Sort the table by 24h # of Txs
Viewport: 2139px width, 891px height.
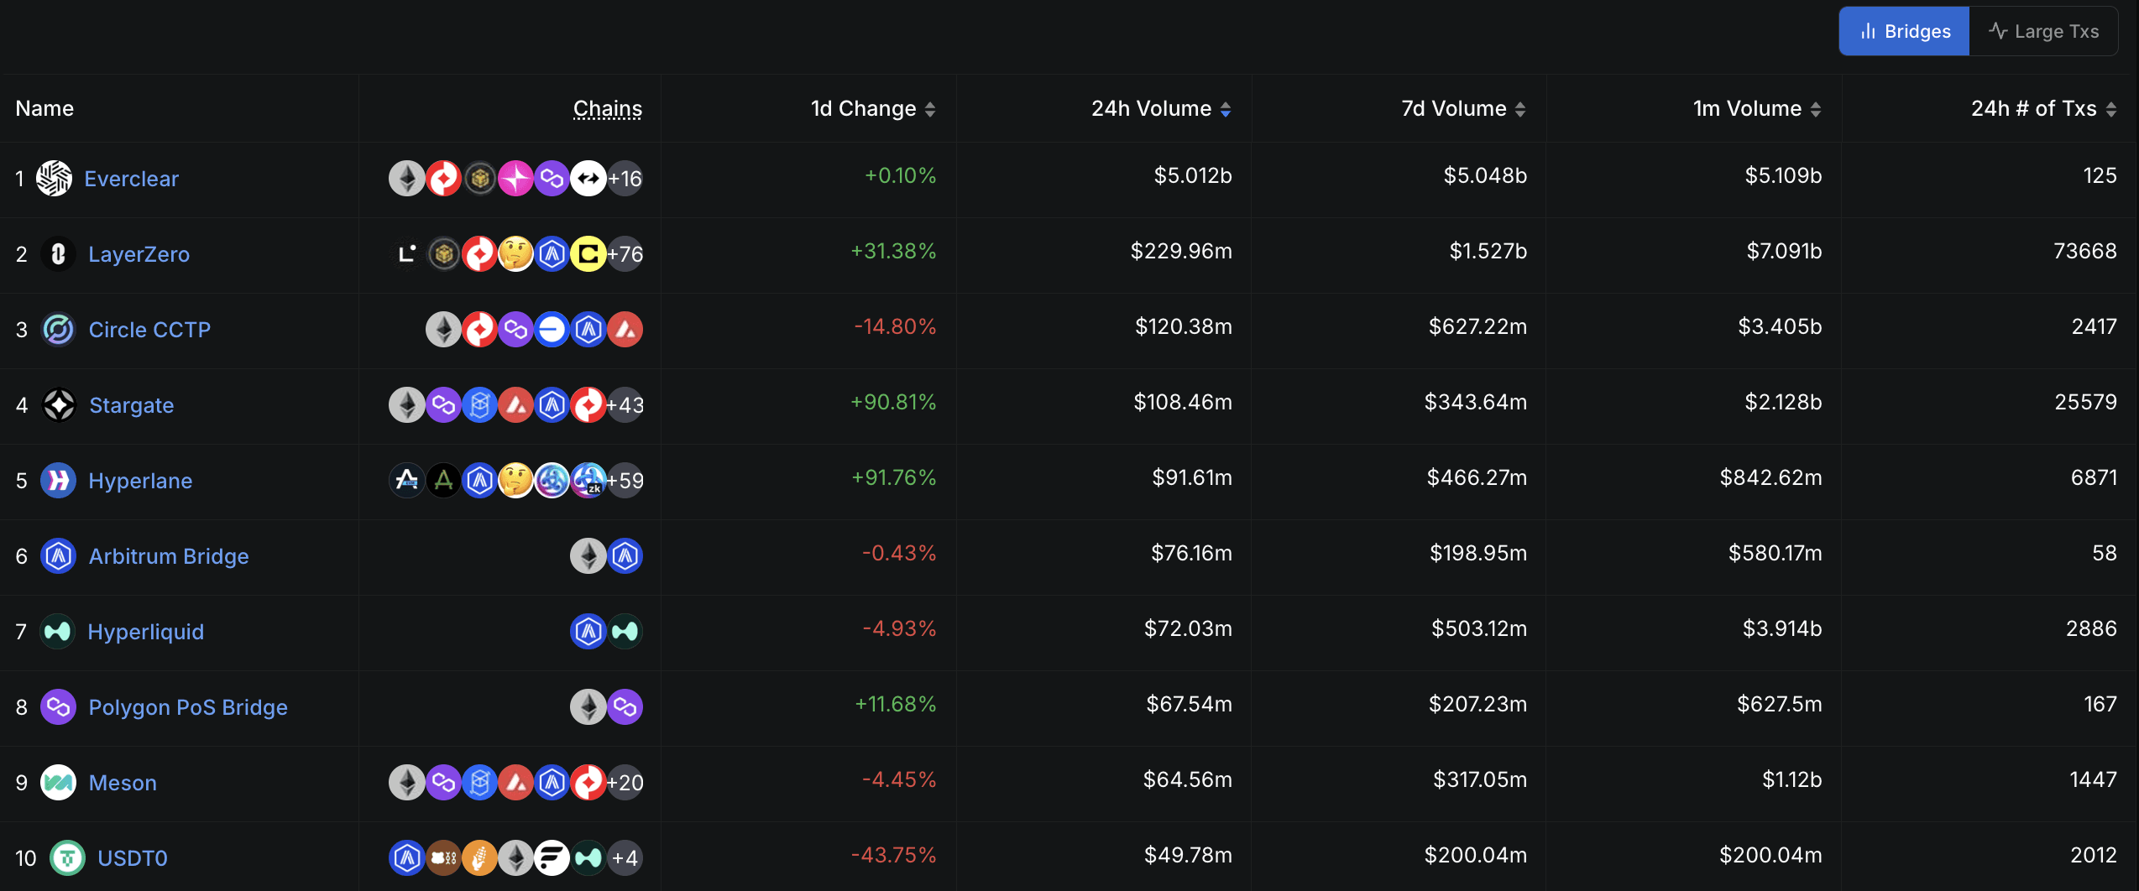pyautogui.click(x=2043, y=108)
